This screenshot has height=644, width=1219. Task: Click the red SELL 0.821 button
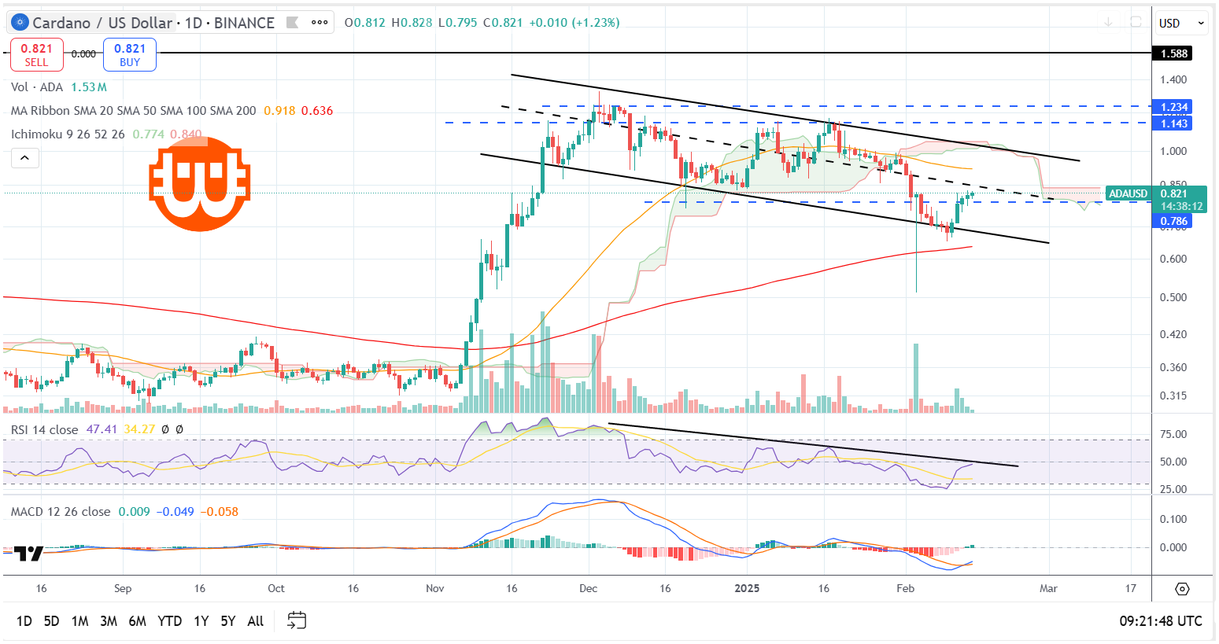coord(36,55)
